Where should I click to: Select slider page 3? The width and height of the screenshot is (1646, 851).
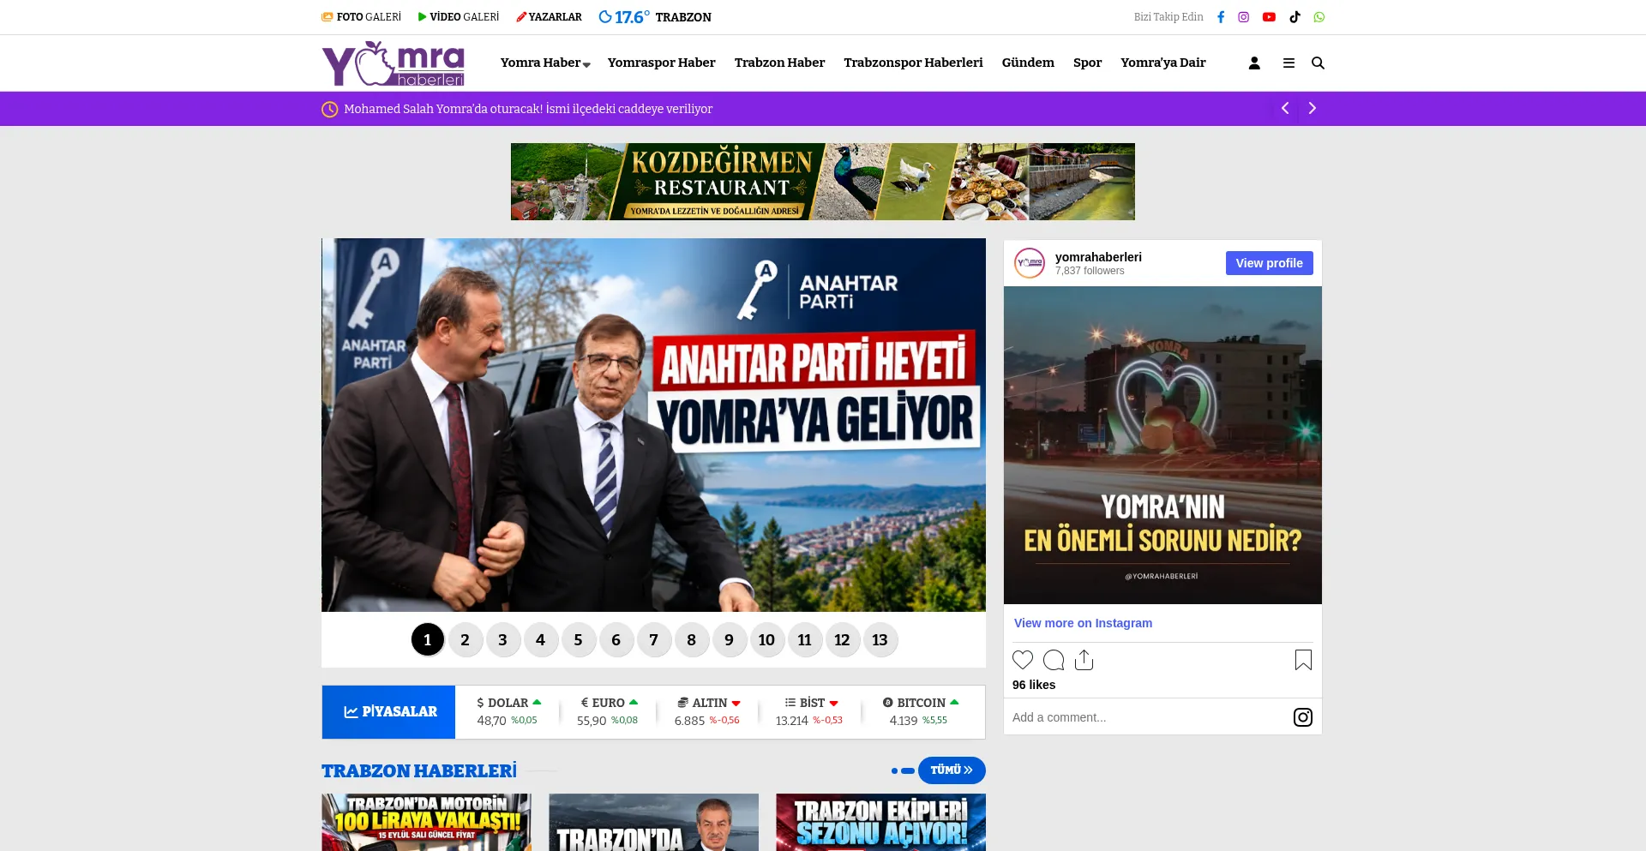502,639
